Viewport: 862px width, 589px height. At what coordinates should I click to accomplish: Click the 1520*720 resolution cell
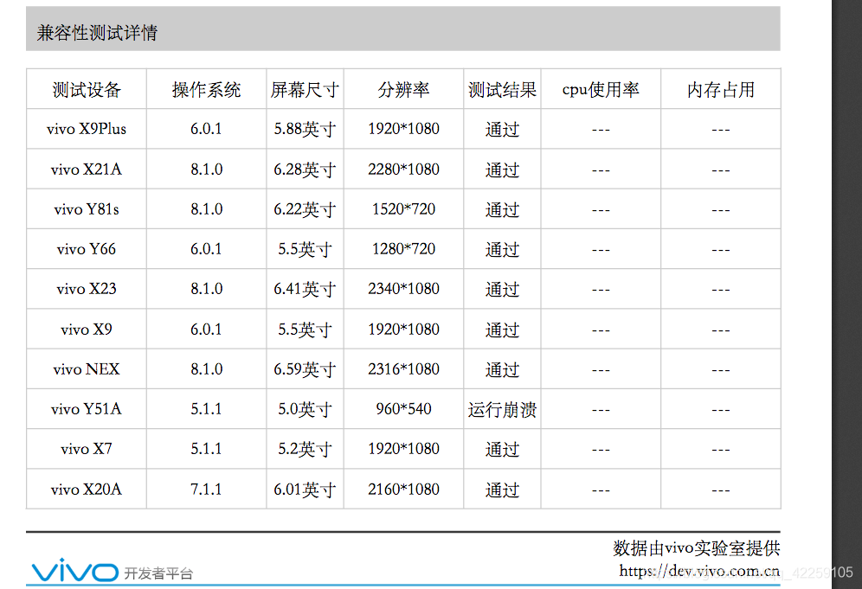click(x=403, y=209)
